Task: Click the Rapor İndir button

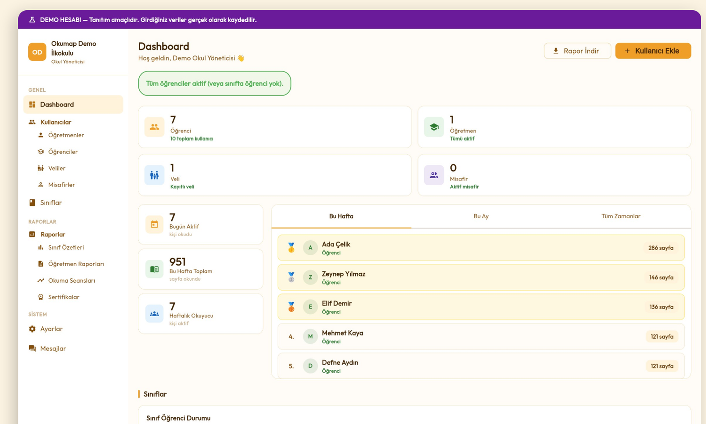Action: (577, 51)
